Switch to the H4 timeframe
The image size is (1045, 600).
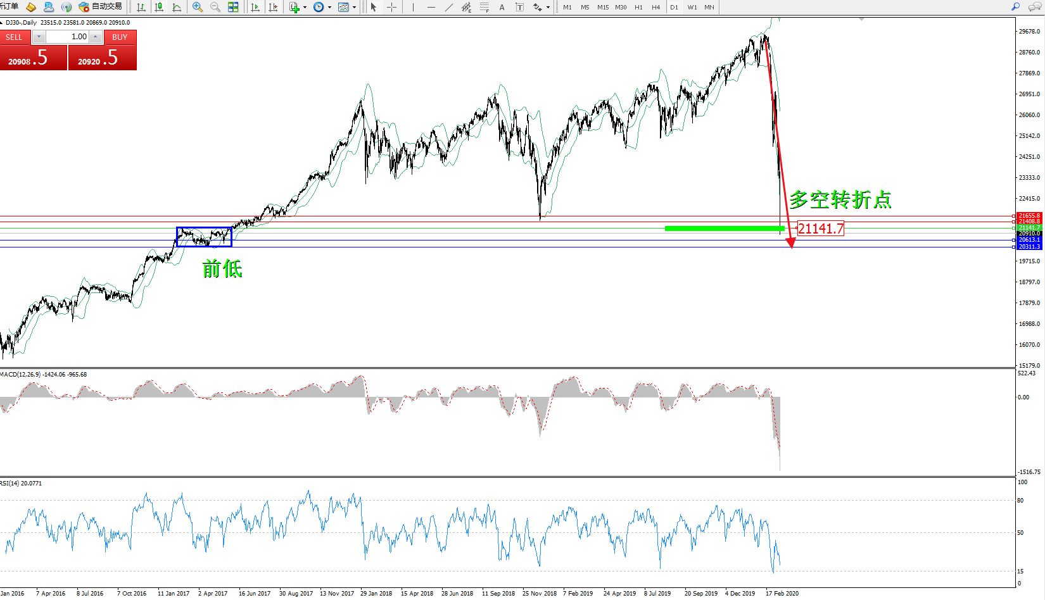[655, 7]
